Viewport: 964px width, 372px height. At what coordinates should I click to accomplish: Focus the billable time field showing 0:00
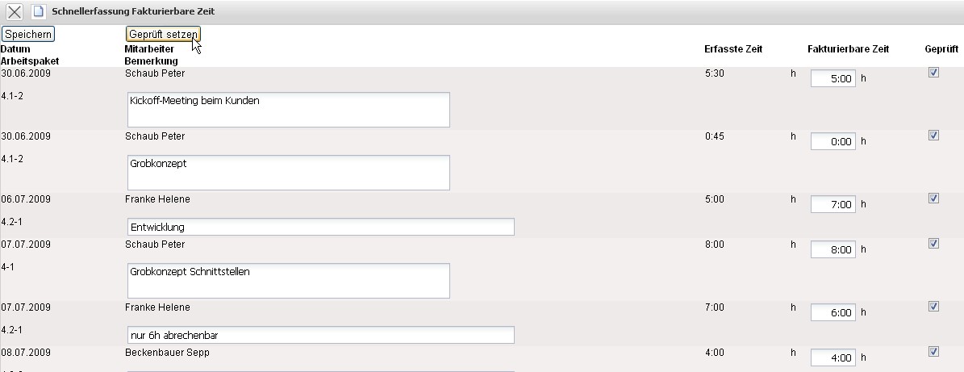pos(833,142)
